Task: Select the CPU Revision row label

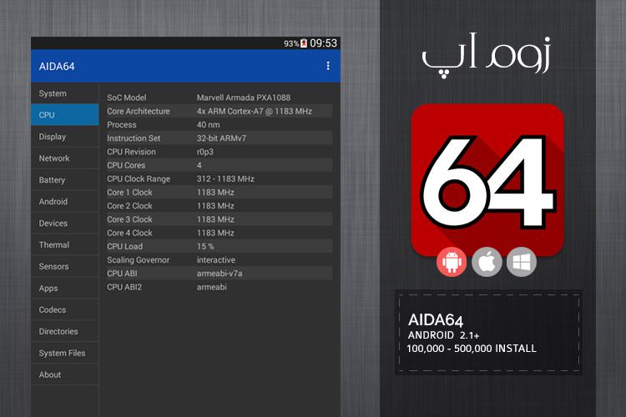Action: pos(131,152)
